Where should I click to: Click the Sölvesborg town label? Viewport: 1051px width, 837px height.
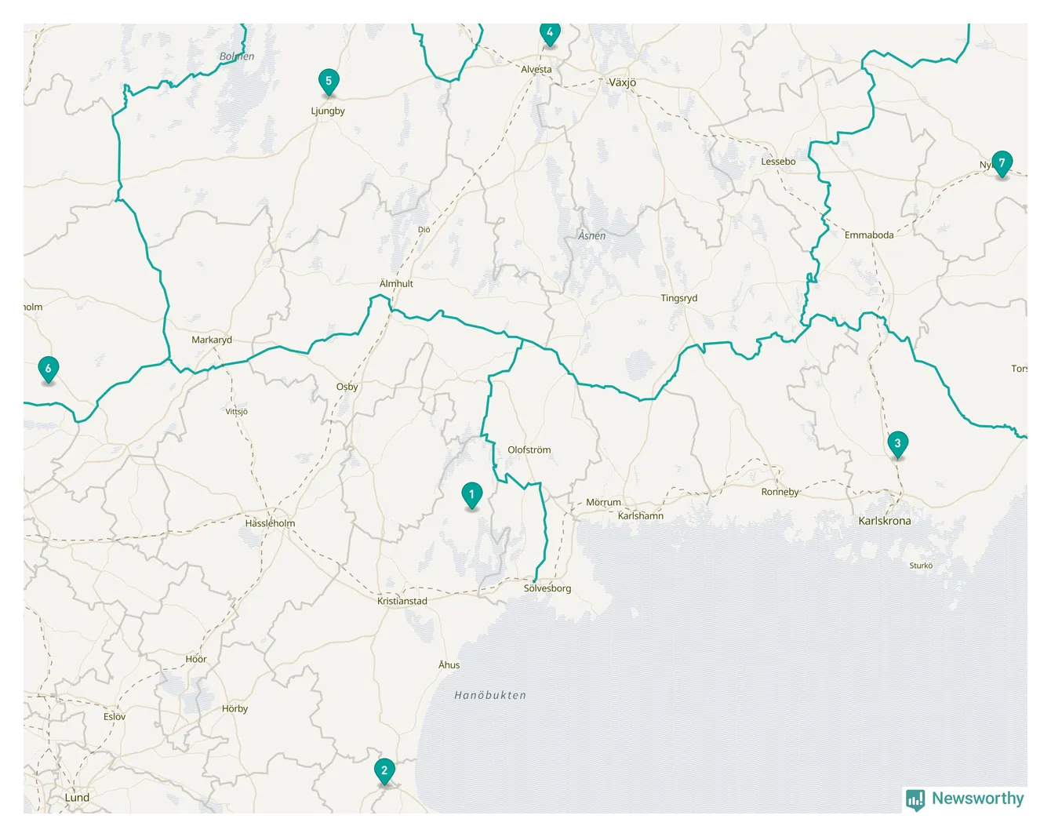pyautogui.click(x=547, y=588)
